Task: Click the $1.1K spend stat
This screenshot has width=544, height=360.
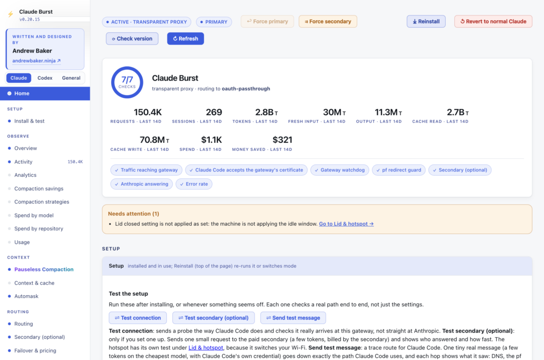Action: [x=200, y=143]
